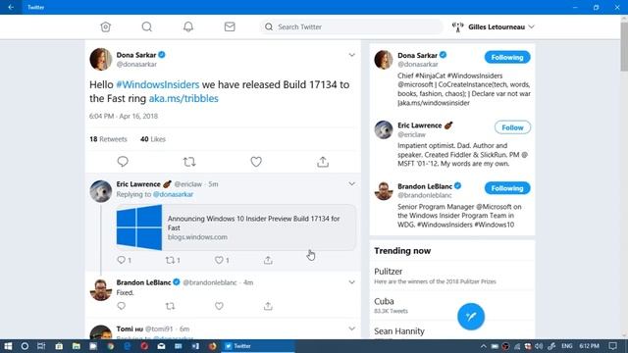This screenshot has height=353, width=628.
Task: Follow Eric Lawrence in sidebar
Action: point(512,127)
